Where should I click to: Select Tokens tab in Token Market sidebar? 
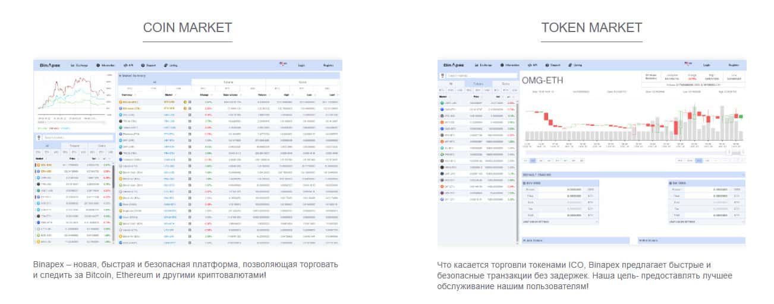coord(477,84)
